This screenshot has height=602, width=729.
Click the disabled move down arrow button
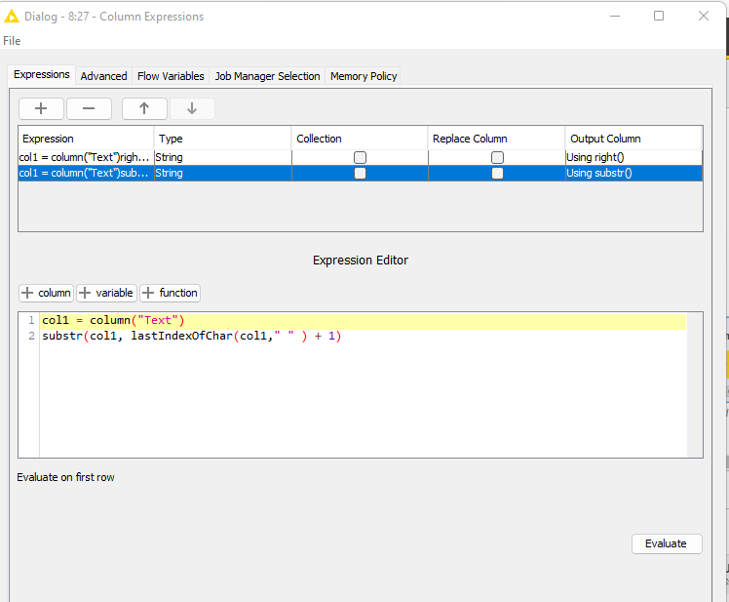tap(192, 108)
